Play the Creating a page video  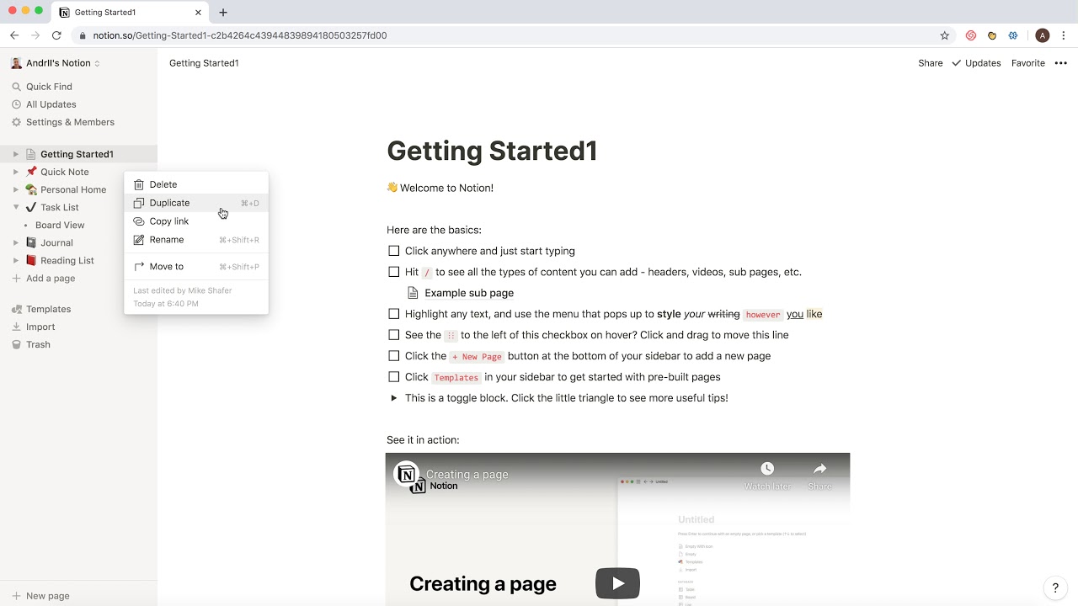617,583
